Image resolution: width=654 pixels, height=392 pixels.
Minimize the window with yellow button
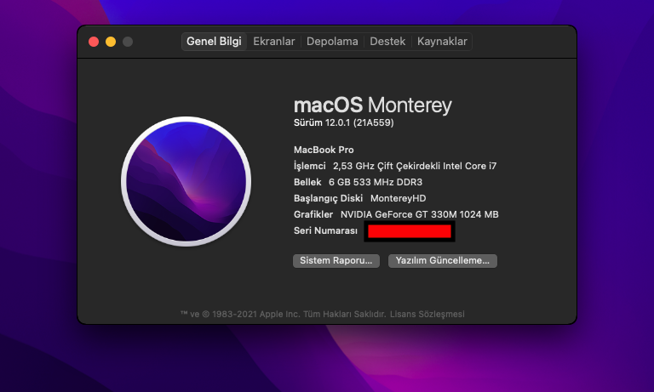pyautogui.click(x=111, y=42)
